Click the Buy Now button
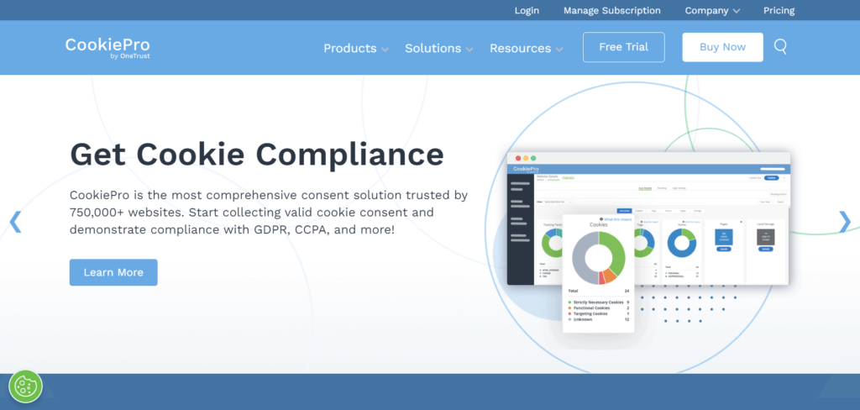 click(722, 47)
